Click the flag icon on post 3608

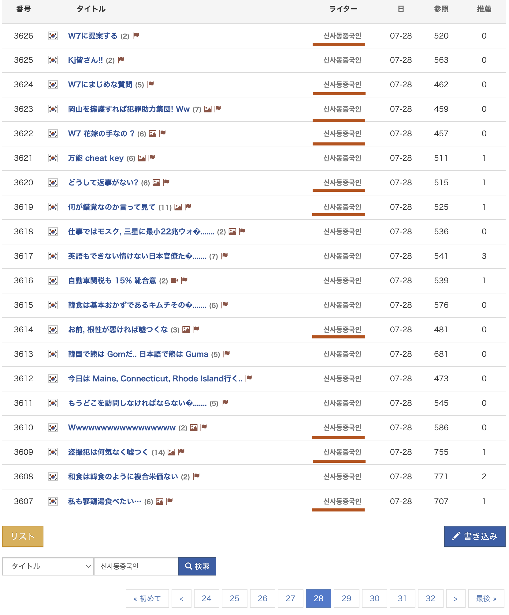coord(196,477)
